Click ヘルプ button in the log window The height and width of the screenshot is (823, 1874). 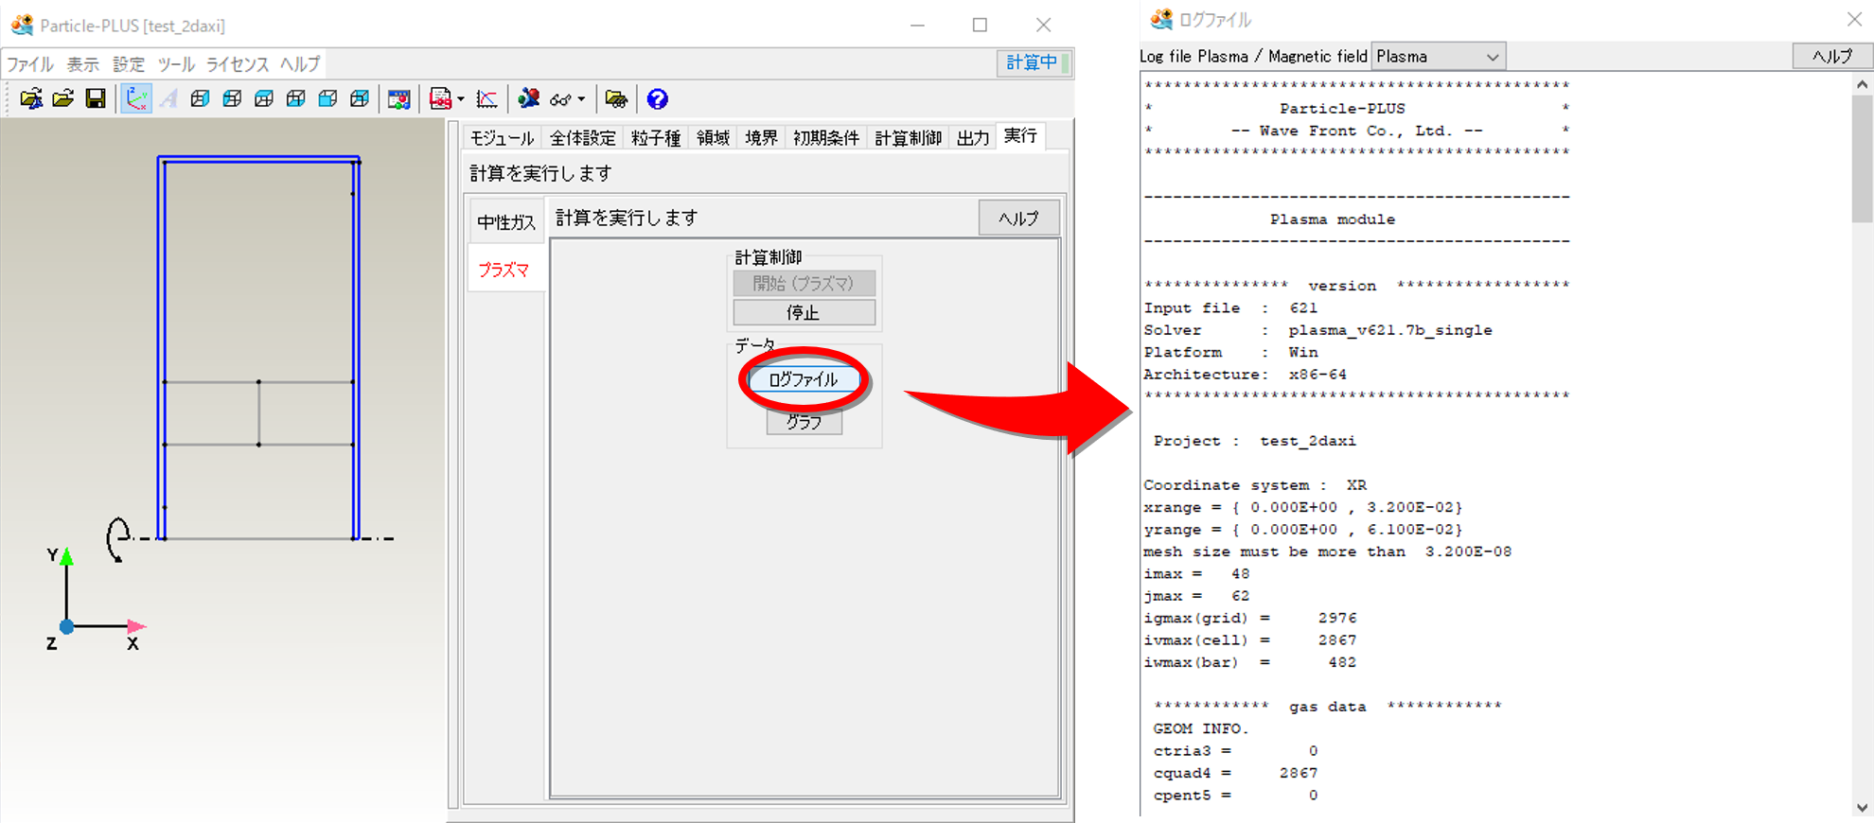[x=1832, y=57]
